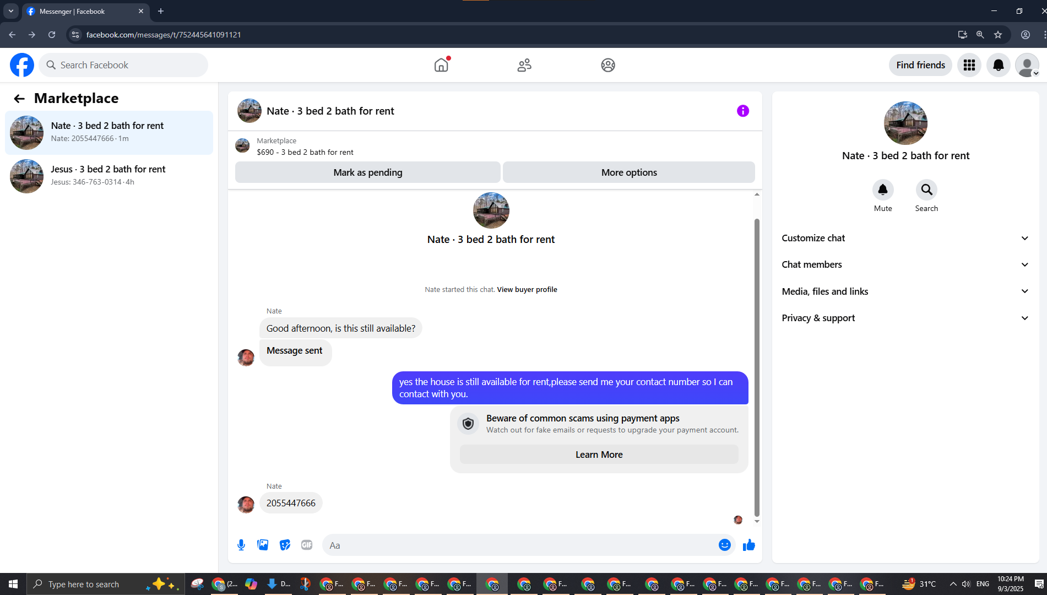Click Nate's avatar beside the phone number message
1047x595 pixels.
coord(246,504)
